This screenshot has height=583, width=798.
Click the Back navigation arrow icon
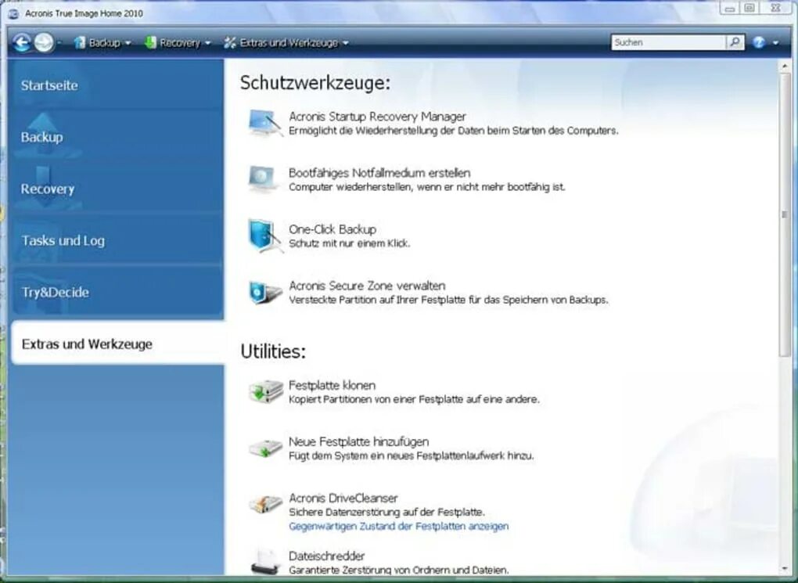point(22,43)
